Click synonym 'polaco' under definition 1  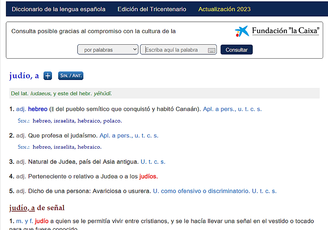[112, 121]
